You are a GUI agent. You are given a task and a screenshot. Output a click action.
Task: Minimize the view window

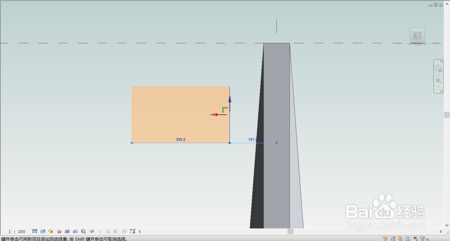(x=431, y=5)
